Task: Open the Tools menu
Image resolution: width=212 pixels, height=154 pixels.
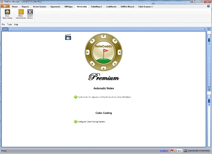Action: tap(9, 24)
